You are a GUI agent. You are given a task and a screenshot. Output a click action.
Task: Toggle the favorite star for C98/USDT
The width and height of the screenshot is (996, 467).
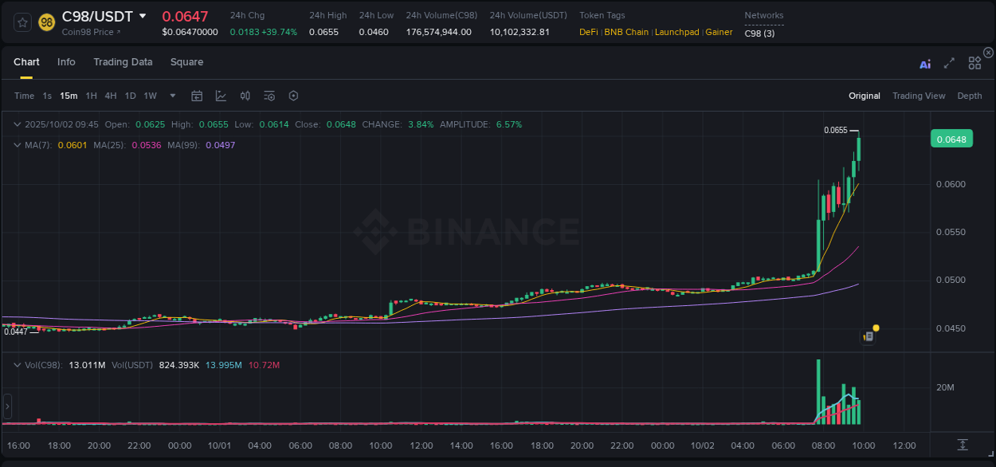[x=22, y=22]
